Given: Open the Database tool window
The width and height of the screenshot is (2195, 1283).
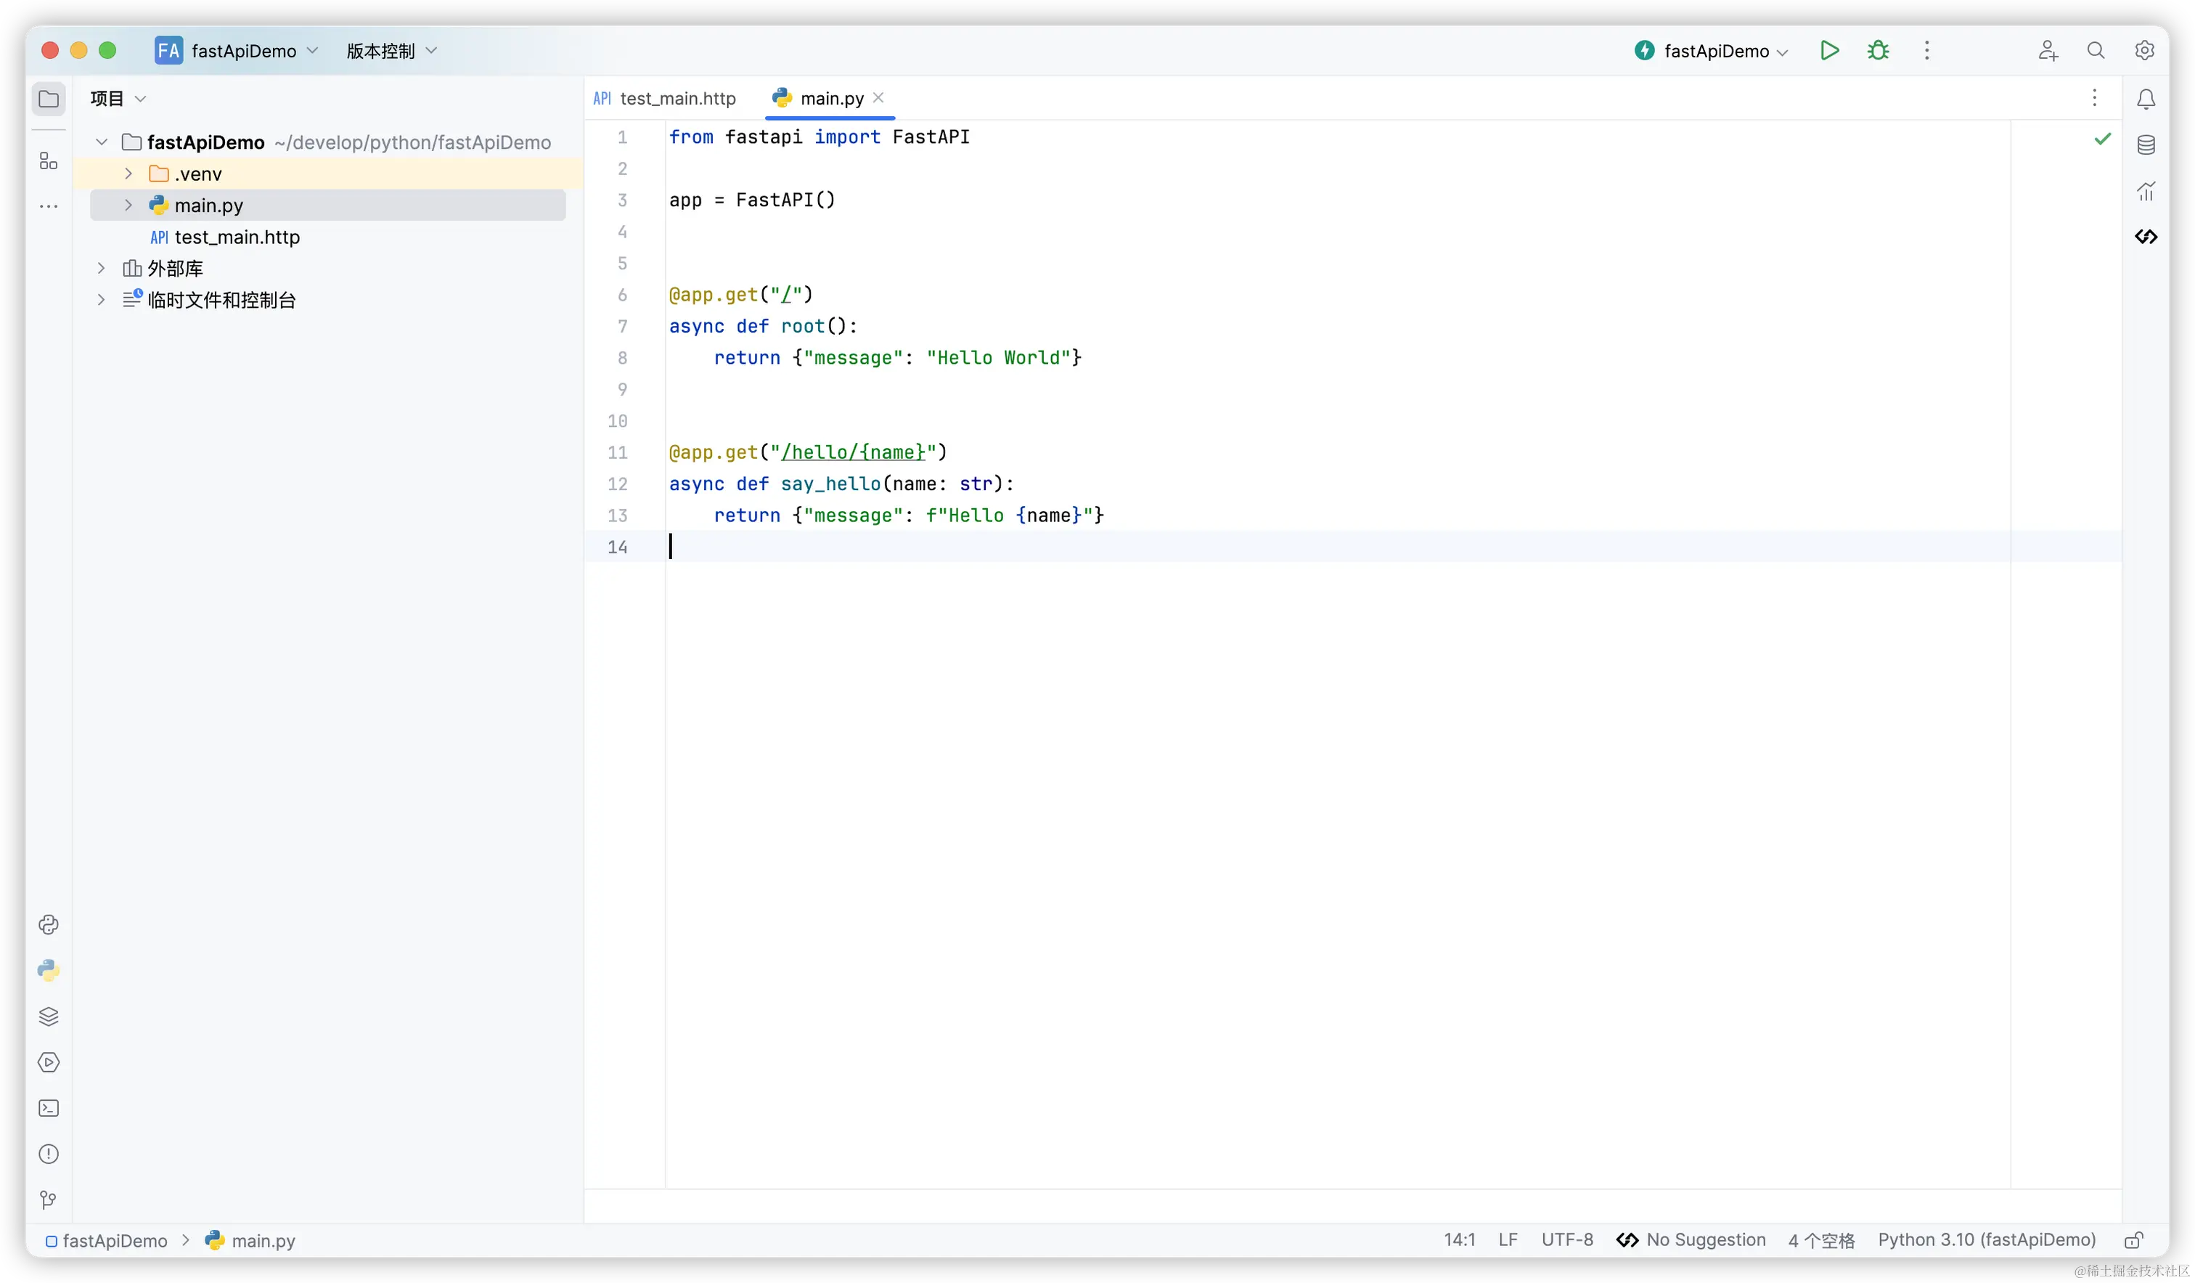Looking at the screenshot, I should (x=2146, y=144).
